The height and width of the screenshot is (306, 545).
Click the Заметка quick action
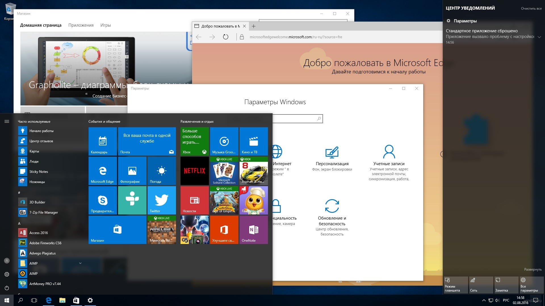[x=506, y=285]
